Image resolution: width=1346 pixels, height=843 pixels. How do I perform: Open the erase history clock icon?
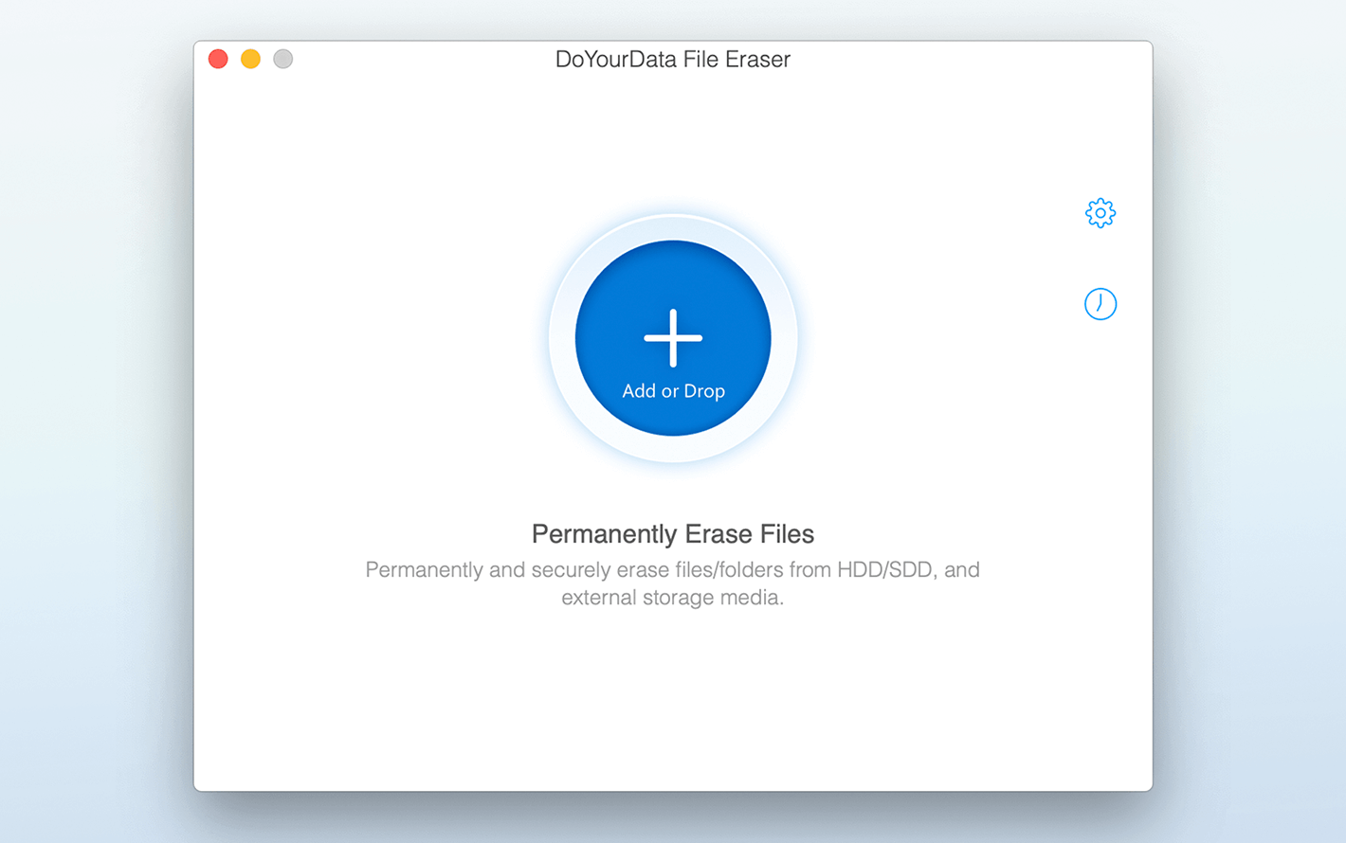click(x=1100, y=304)
